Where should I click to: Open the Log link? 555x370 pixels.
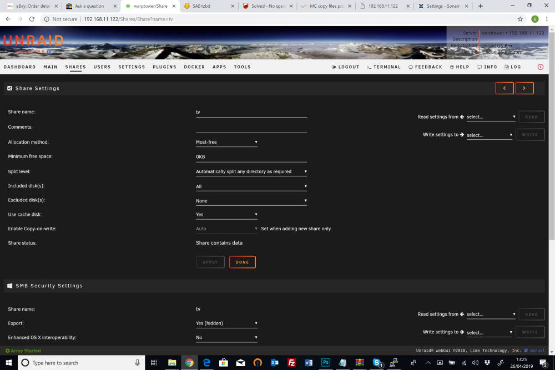pos(512,67)
